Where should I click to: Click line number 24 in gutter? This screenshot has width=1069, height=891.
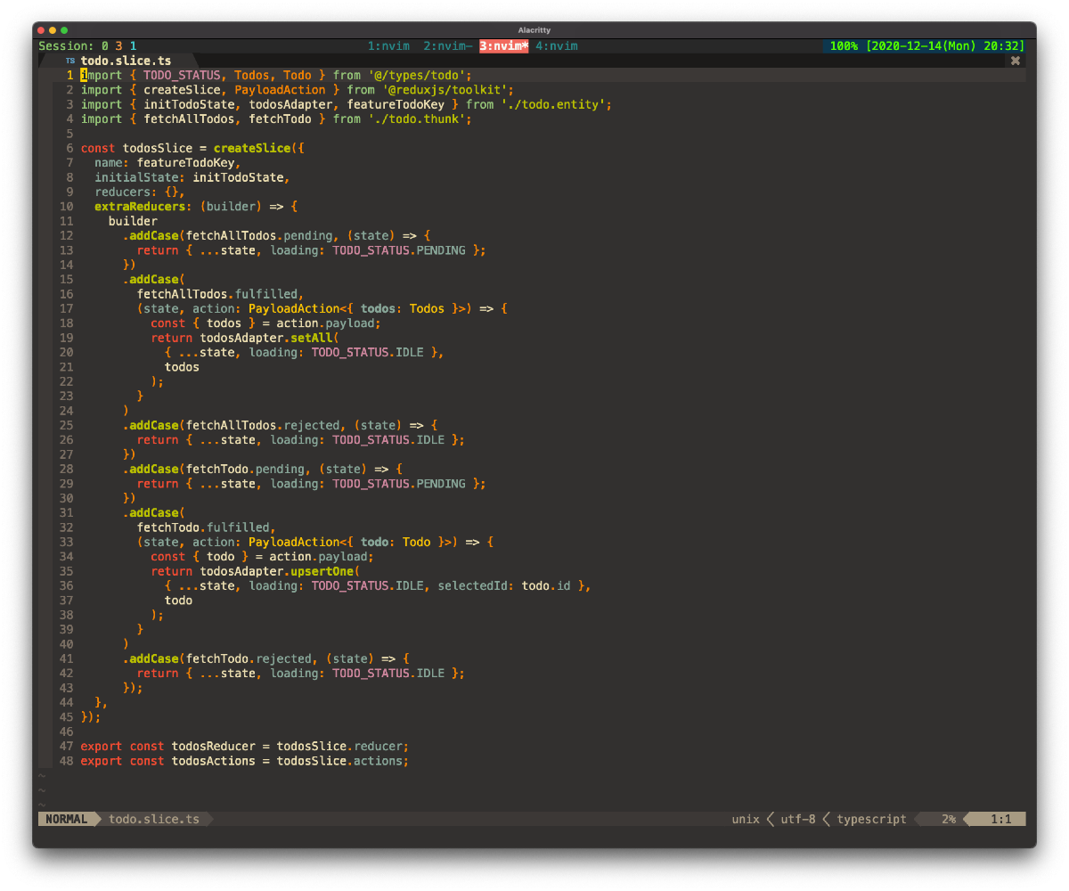67,411
